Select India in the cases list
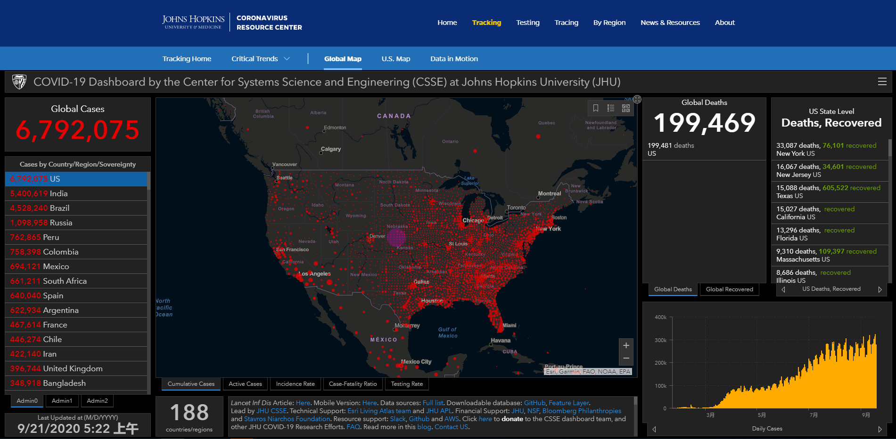Screen dimensions: 896x439 coord(76,194)
